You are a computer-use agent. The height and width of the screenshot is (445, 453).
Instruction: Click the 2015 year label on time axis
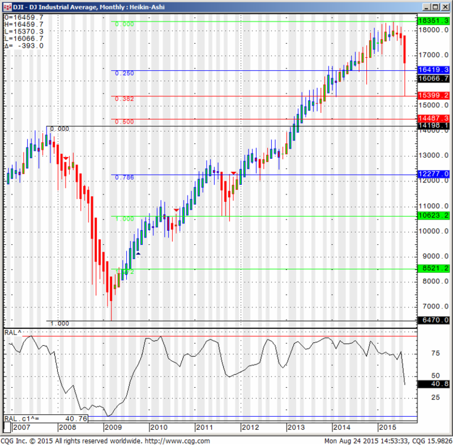point(387,427)
